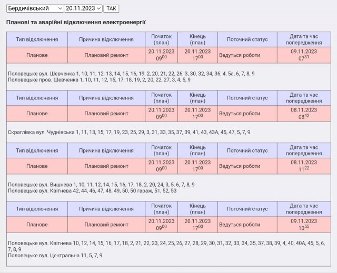Select 'Ведуться роботи' in row warned 09.11.2023 07:31
The height and width of the screenshot is (273, 337).
tap(247, 55)
